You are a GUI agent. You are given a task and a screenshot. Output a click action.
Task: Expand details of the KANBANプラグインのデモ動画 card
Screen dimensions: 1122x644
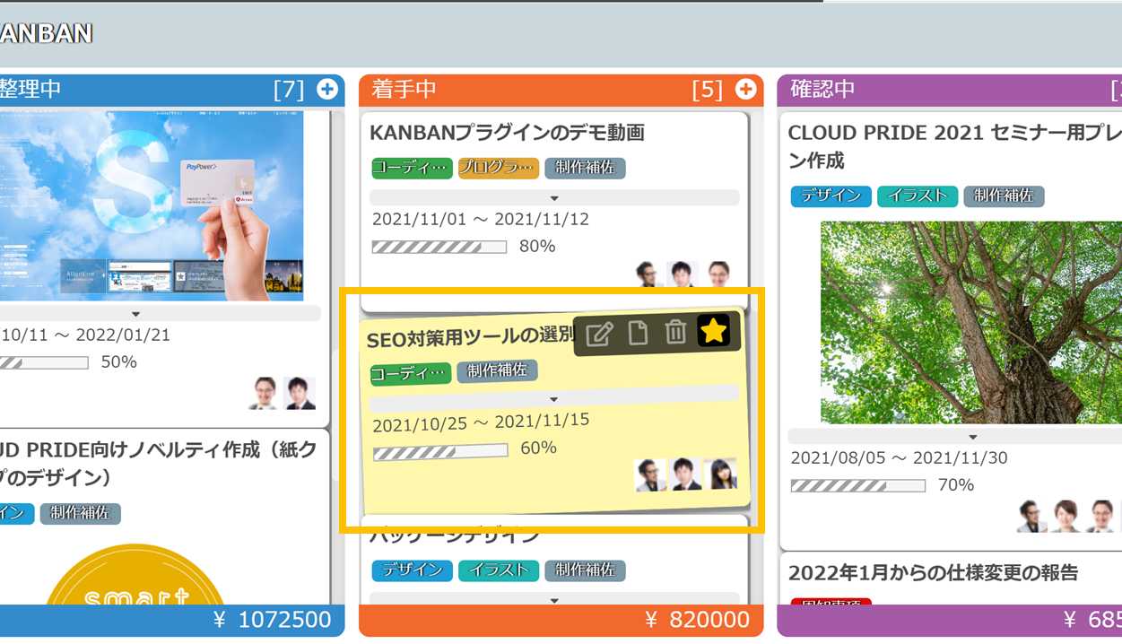click(554, 197)
